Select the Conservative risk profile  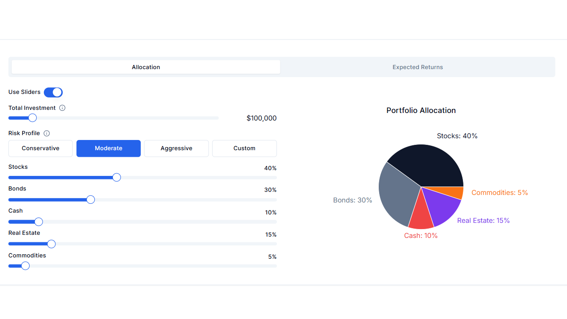click(x=40, y=148)
